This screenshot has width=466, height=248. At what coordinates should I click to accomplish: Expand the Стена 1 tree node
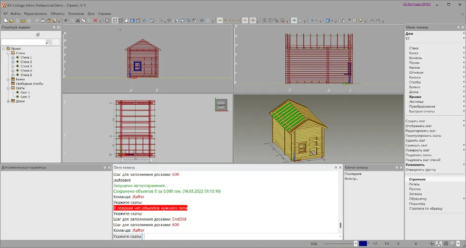[x=13, y=57]
